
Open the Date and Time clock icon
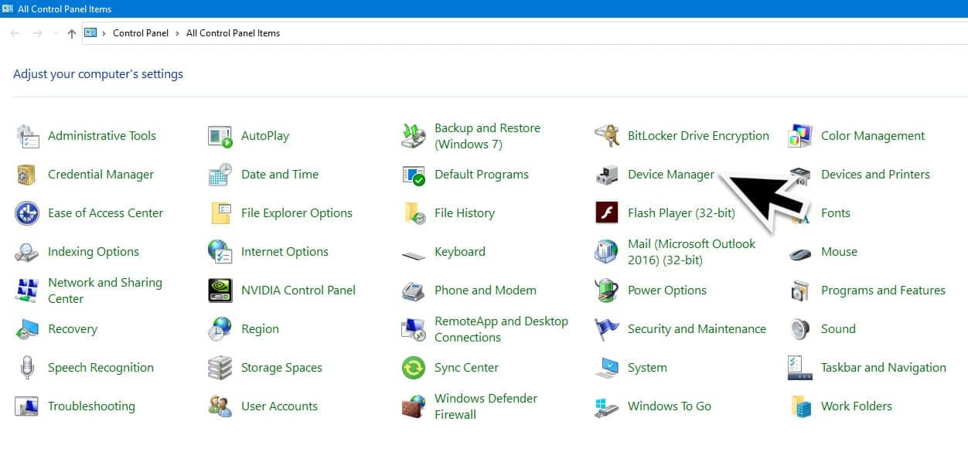click(220, 175)
